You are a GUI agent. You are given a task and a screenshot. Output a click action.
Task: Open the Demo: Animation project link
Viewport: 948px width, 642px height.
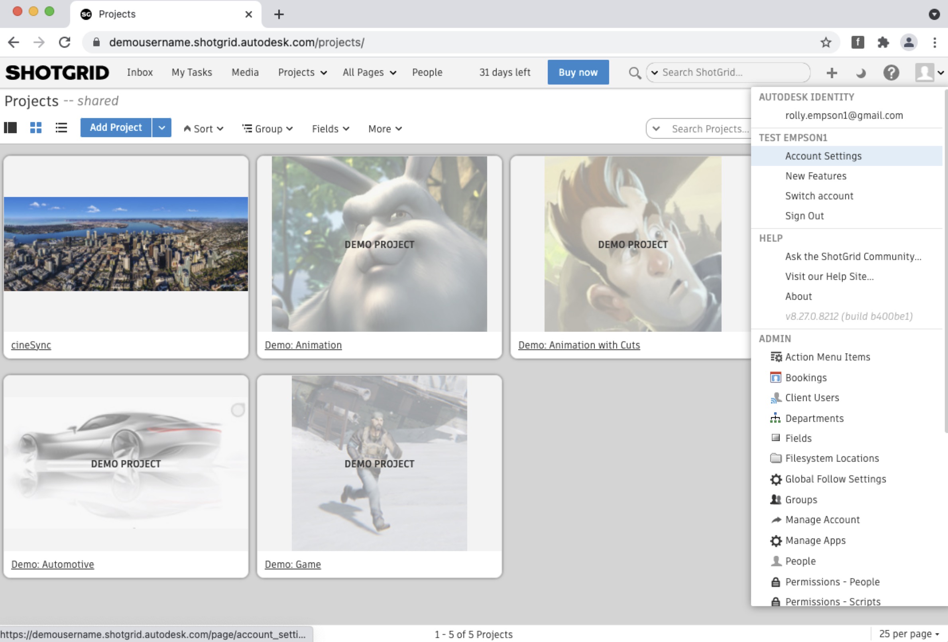(x=303, y=345)
